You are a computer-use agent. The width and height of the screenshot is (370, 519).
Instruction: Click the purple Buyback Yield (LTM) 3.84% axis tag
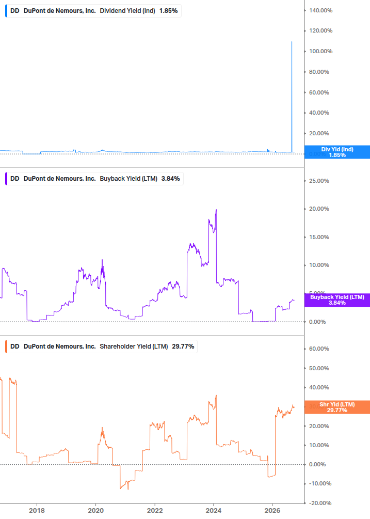tap(337, 300)
